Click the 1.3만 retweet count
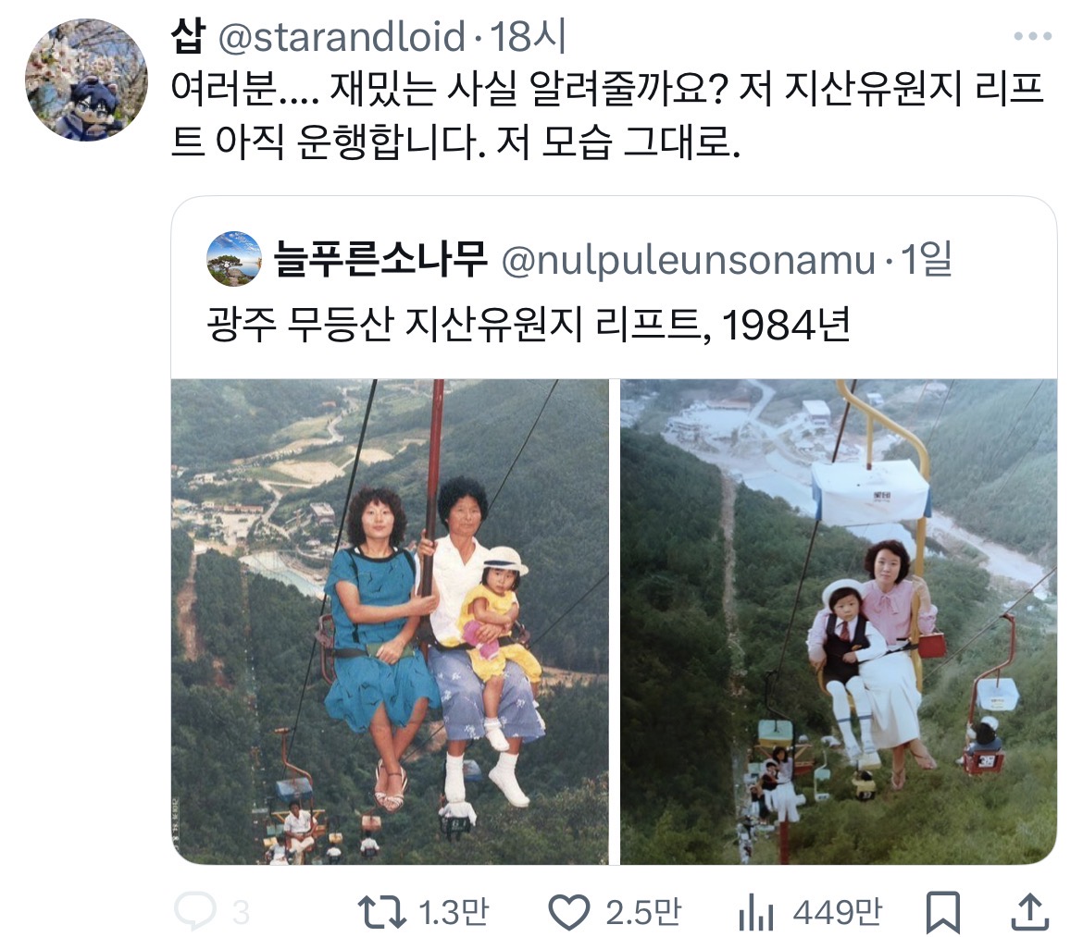The image size is (1083, 937). point(454,912)
